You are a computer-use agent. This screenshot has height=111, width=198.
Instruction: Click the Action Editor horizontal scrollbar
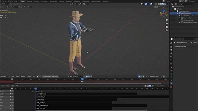pos(88,84)
